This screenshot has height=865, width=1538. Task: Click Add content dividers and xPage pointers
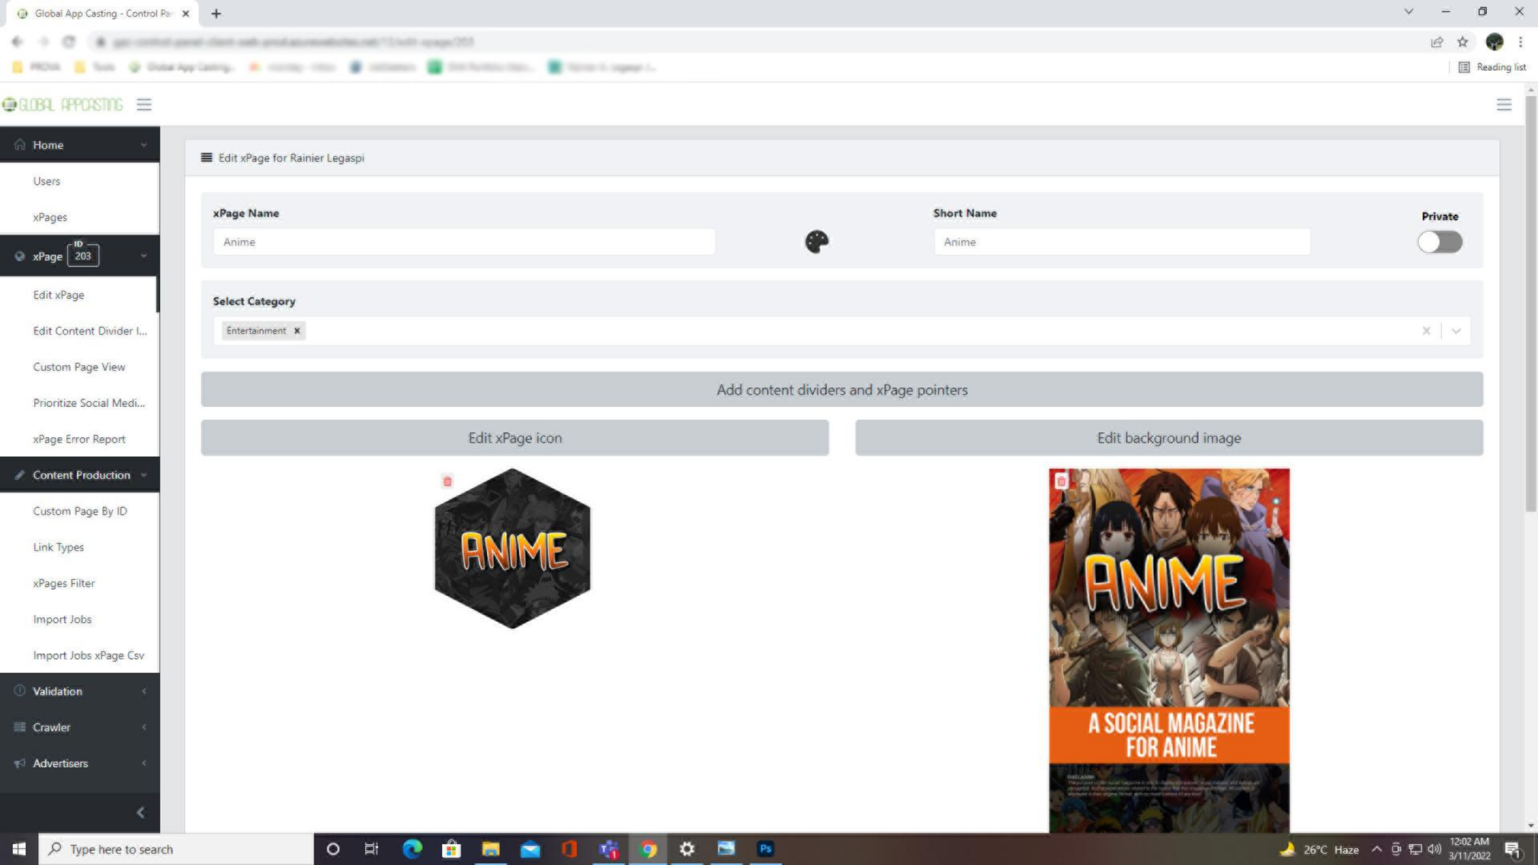click(841, 389)
